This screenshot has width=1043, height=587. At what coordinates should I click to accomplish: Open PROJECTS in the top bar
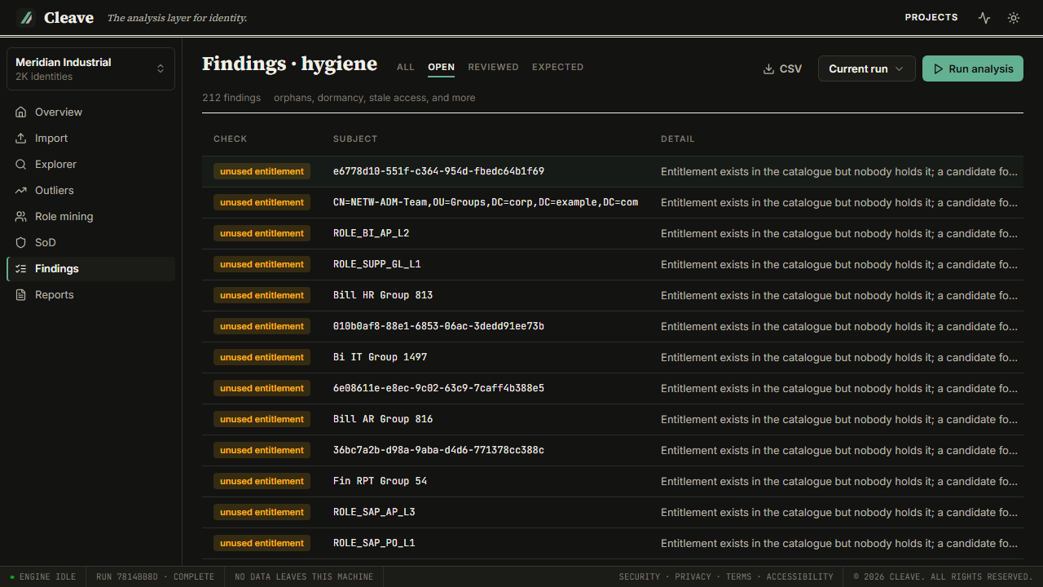click(x=931, y=17)
